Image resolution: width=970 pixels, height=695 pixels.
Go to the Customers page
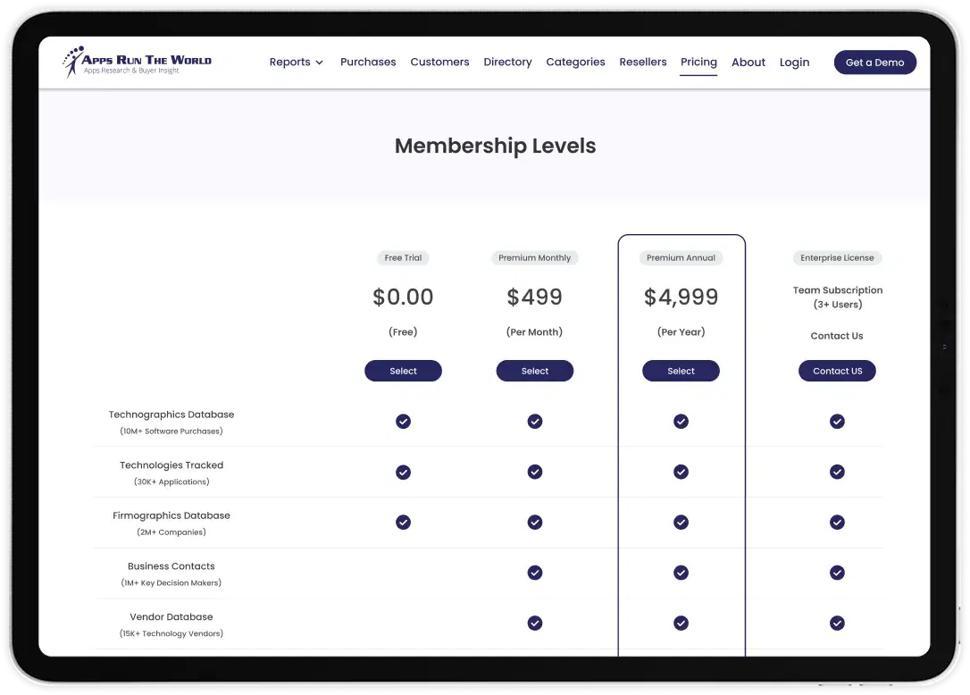tap(439, 62)
